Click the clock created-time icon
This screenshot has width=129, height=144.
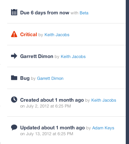pos(14,99)
